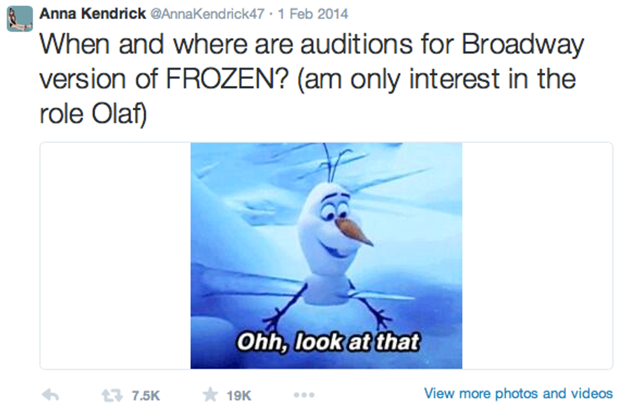
Task: Click the reply arrow icon
Action: [50, 395]
